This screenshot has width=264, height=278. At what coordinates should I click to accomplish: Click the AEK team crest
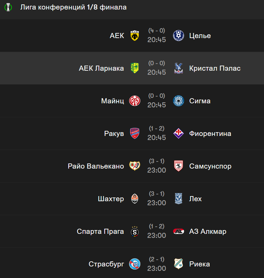tap(135, 36)
